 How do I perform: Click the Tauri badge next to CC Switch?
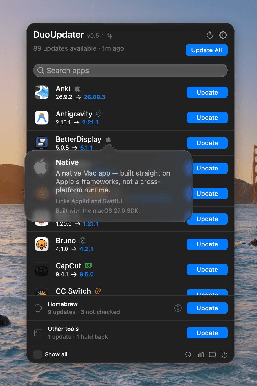98,291
